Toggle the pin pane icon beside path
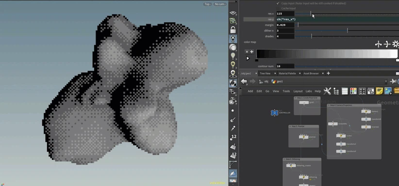Image resolution: width=399 pixels, height=186 pixels. (x=393, y=81)
